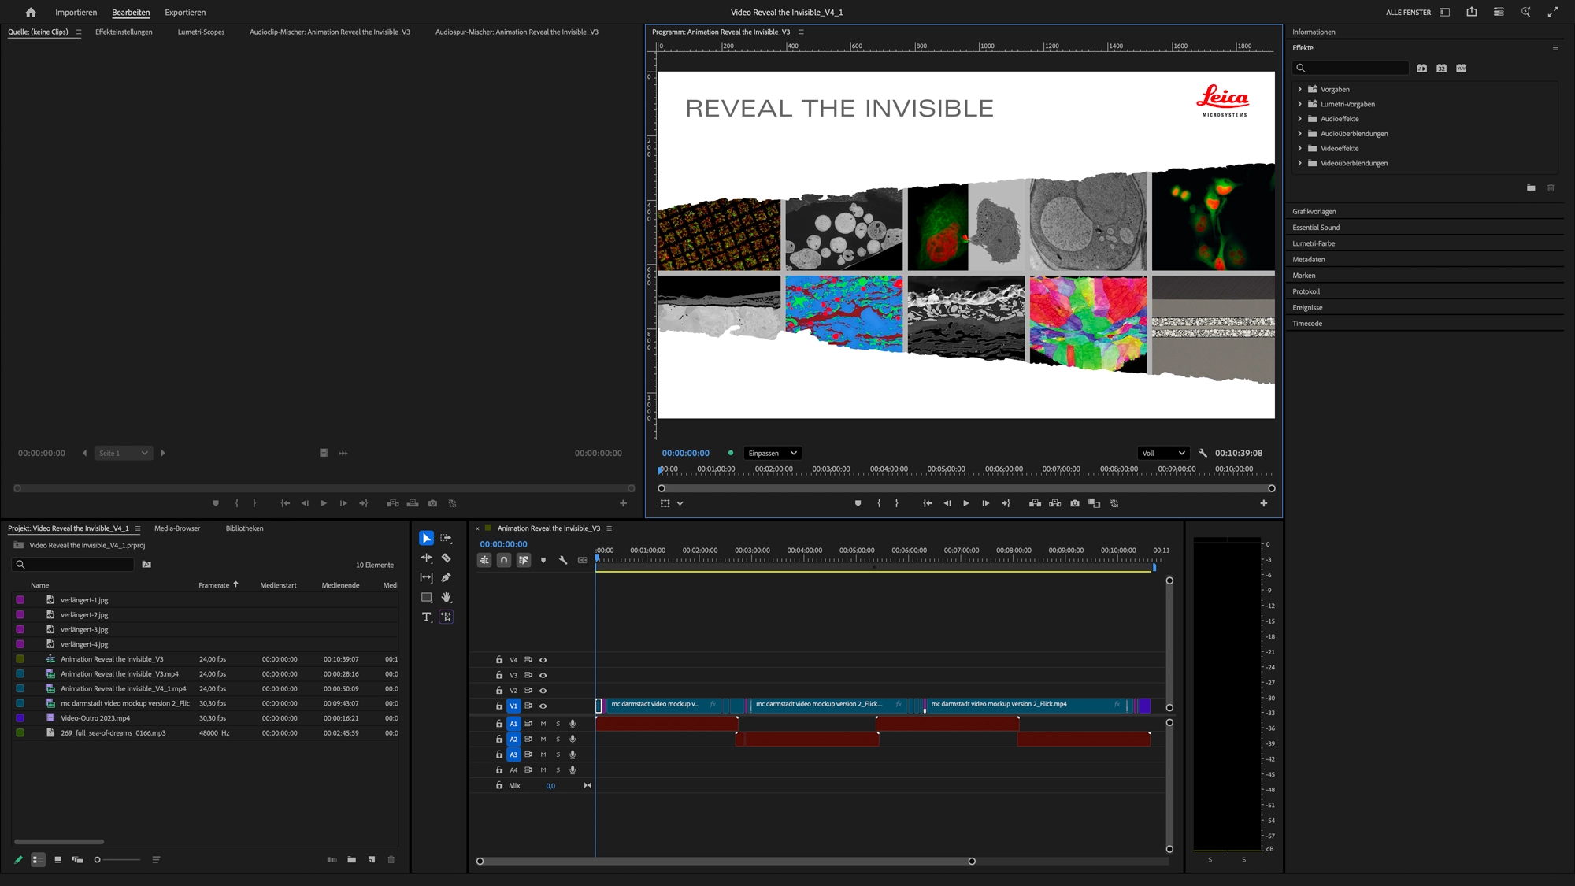Expand the Videoeffekte folder in Effekte panel

(1299, 148)
